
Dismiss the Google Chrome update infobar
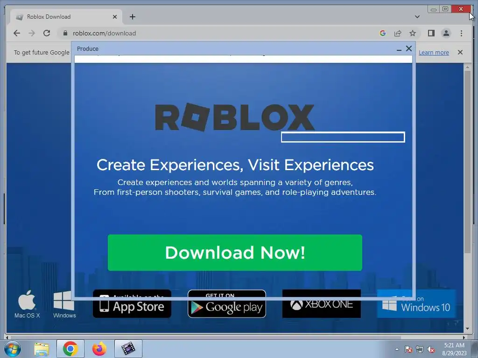tap(460, 52)
